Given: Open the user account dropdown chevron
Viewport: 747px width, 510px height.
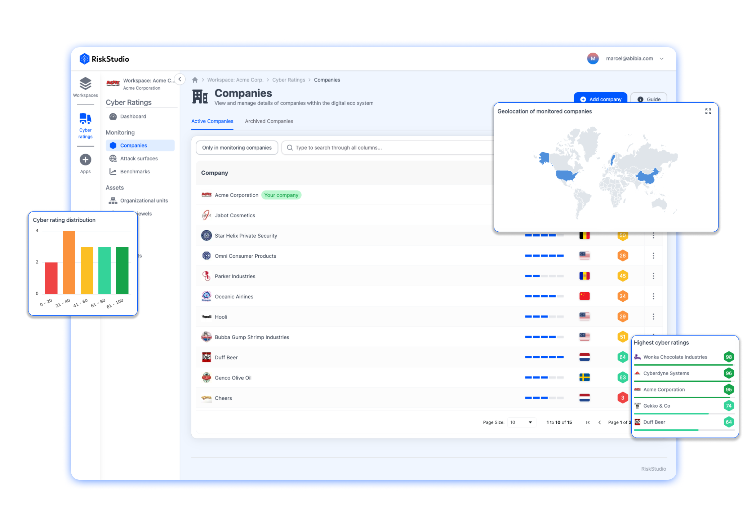Looking at the screenshot, I should (x=662, y=59).
